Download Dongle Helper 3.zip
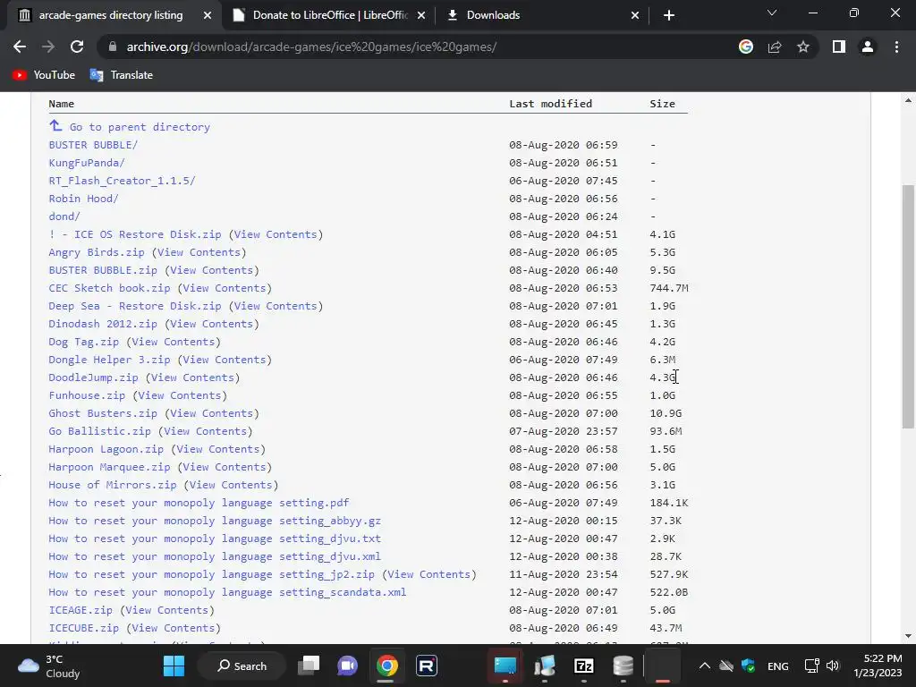Image resolution: width=916 pixels, height=687 pixels. tap(109, 360)
